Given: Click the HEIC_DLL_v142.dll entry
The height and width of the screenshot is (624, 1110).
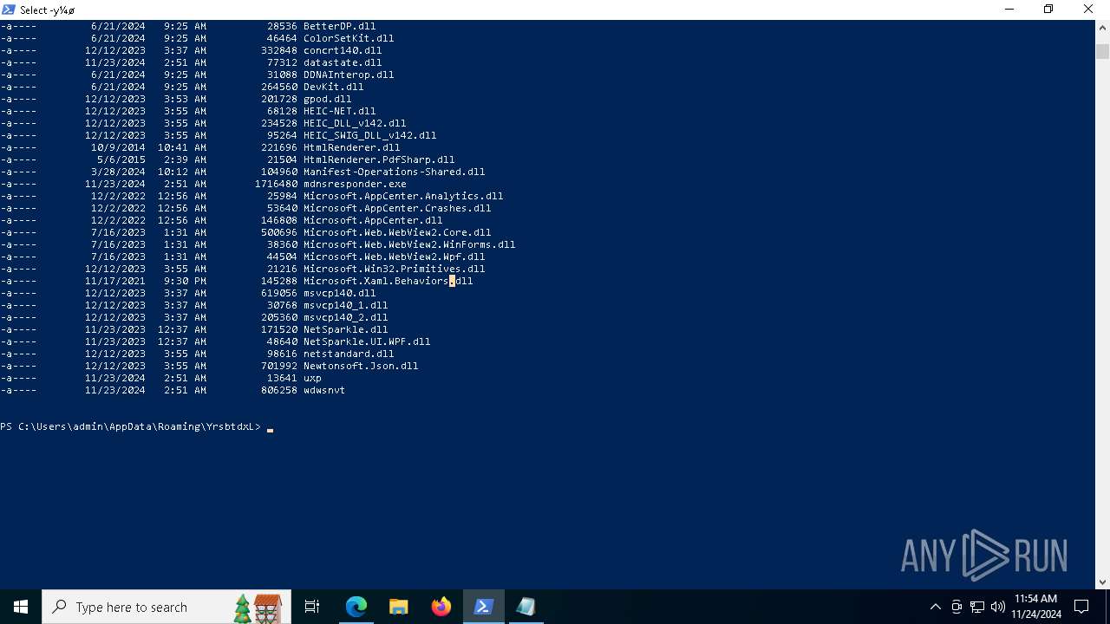Looking at the screenshot, I should point(355,123).
